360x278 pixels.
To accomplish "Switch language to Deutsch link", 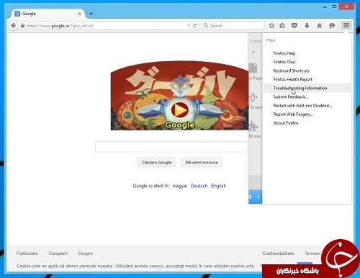I will (199, 186).
